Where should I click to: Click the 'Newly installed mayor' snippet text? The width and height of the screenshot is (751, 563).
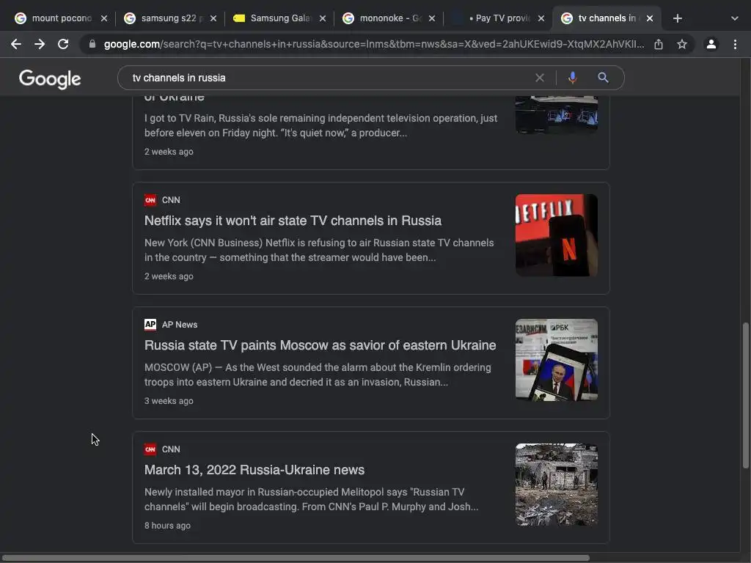(311, 499)
